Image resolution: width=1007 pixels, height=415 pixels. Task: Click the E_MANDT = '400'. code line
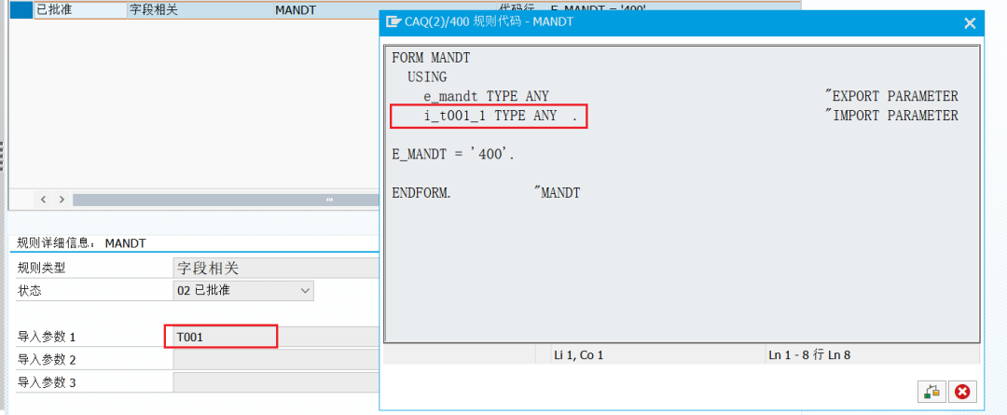(x=453, y=154)
